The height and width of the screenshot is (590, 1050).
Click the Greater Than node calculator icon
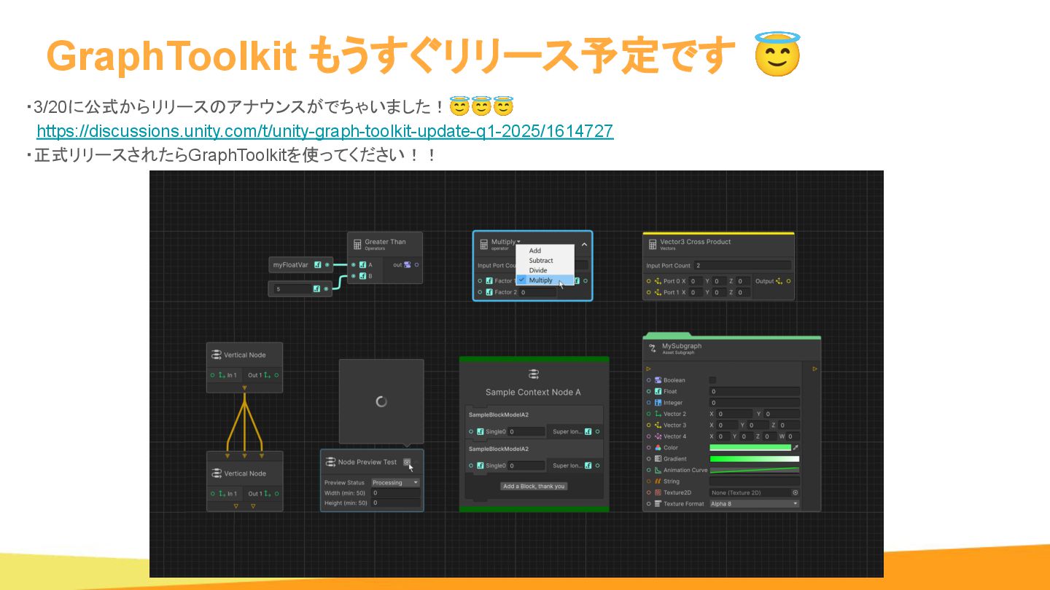357,244
